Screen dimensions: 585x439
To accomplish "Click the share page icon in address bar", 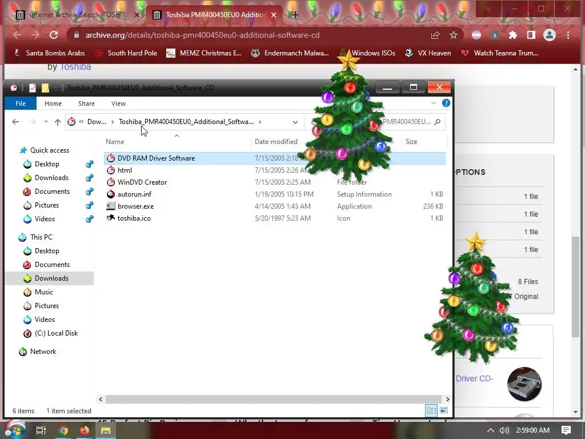I will click(435, 35).
